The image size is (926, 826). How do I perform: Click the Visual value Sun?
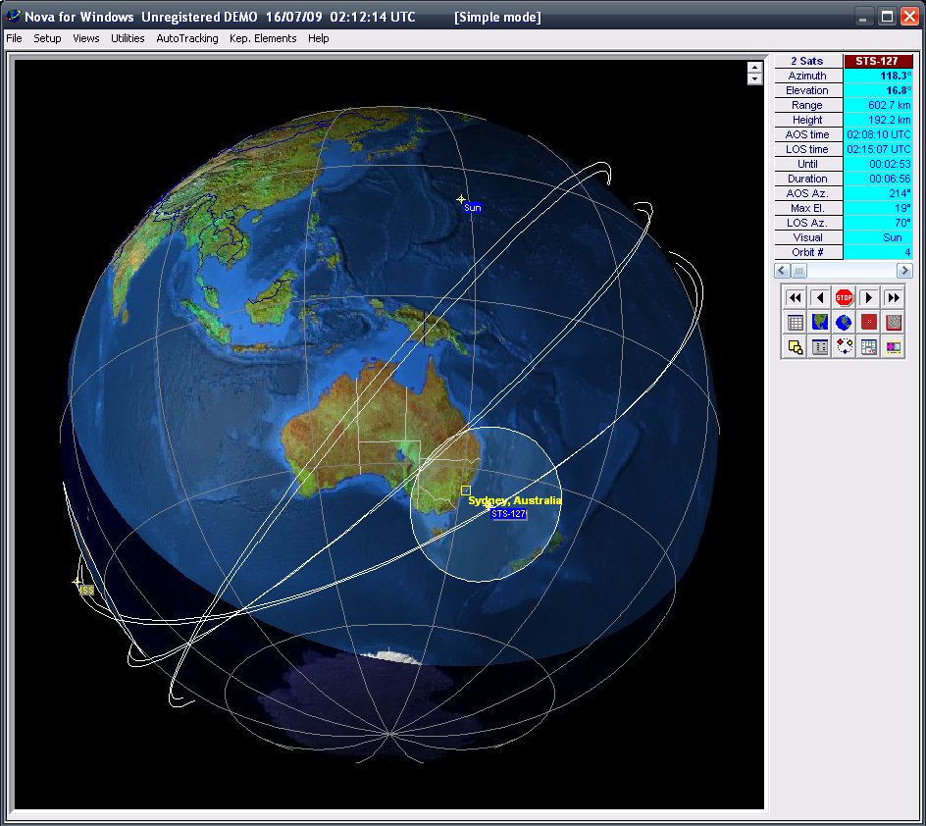(878, 238)
